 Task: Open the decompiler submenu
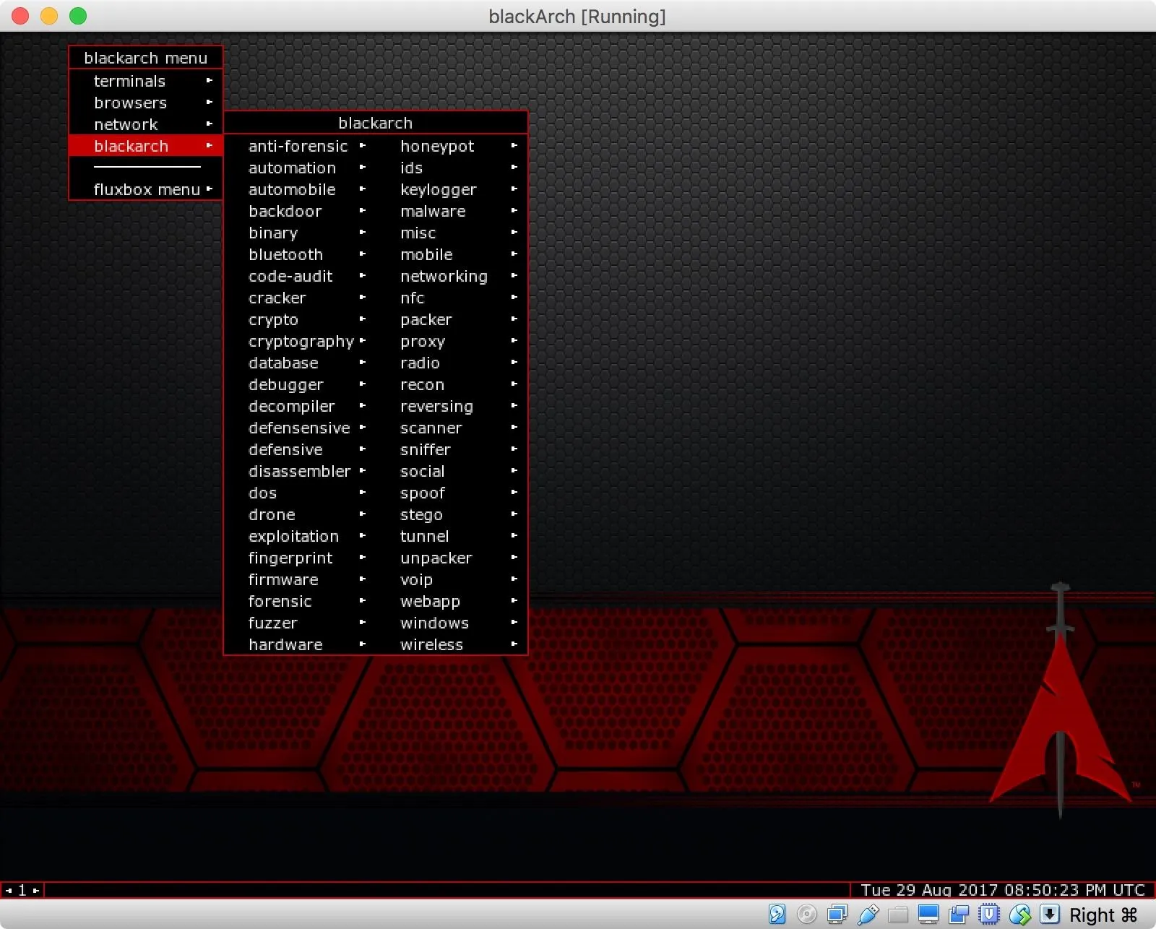click(300, 406)
